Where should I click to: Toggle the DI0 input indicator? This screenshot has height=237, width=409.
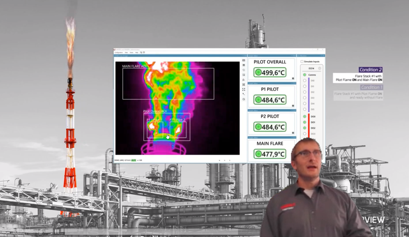(x=305, y=81)
